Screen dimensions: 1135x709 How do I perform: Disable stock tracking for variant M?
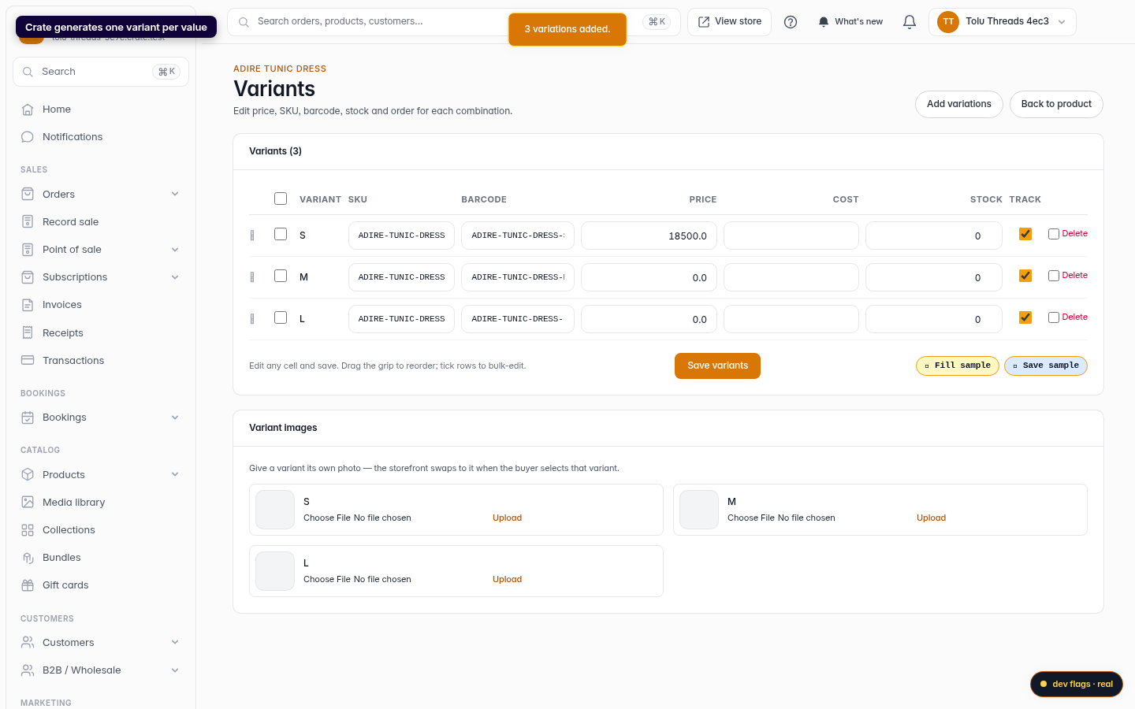tap(1025, 276)
